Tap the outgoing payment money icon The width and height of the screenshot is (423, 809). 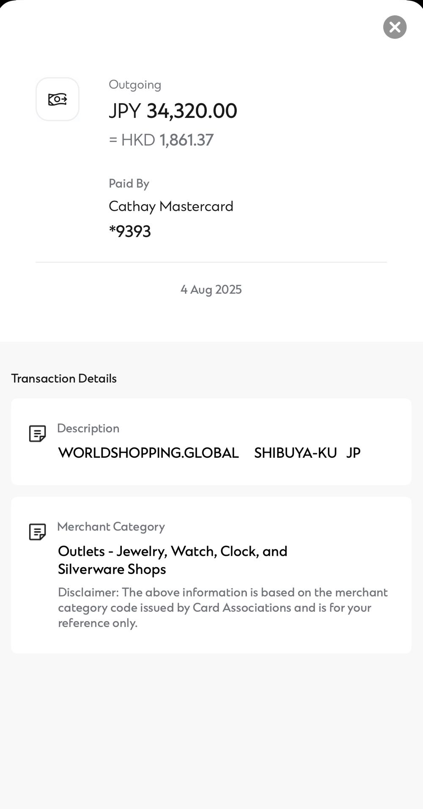click(x=58, y=99)
